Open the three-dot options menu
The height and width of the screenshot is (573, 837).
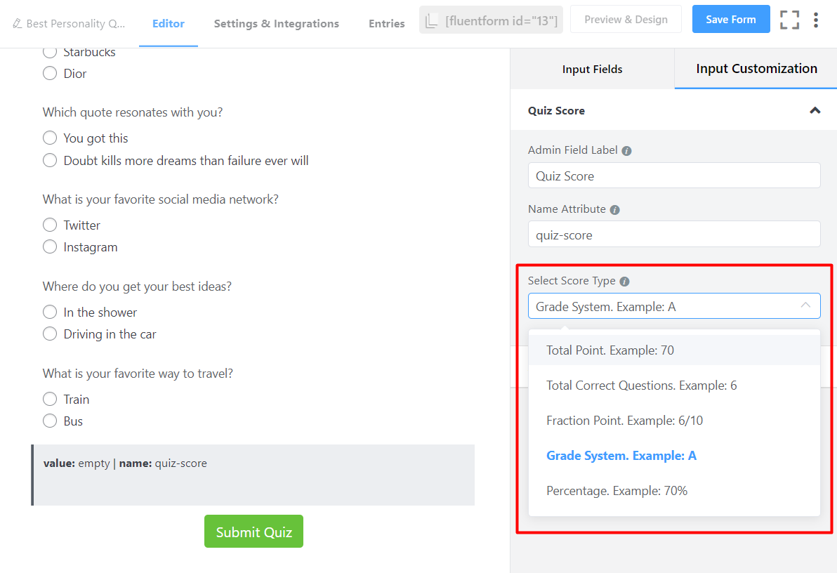point(816,20)
